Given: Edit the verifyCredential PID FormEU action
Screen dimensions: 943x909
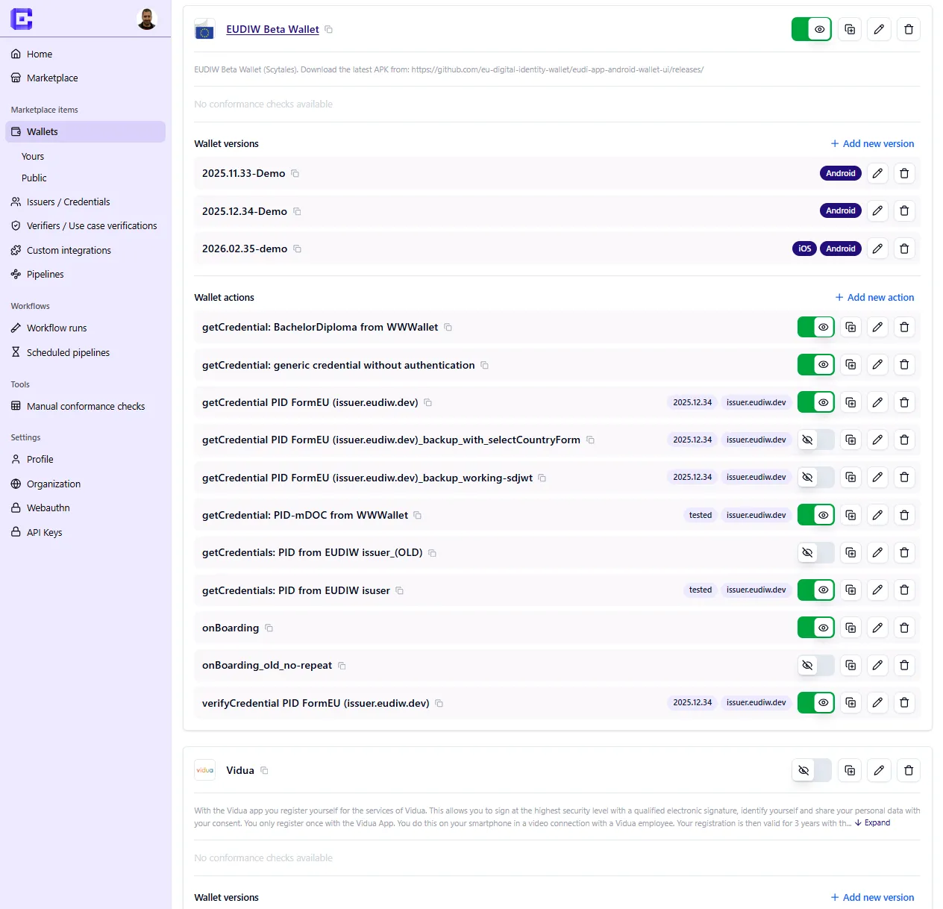Looking at the screenshot, I should (x=877, y=702).
